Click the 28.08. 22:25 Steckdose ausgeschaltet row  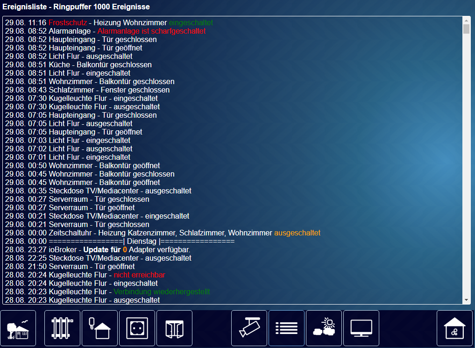click(x=98, y=258)
